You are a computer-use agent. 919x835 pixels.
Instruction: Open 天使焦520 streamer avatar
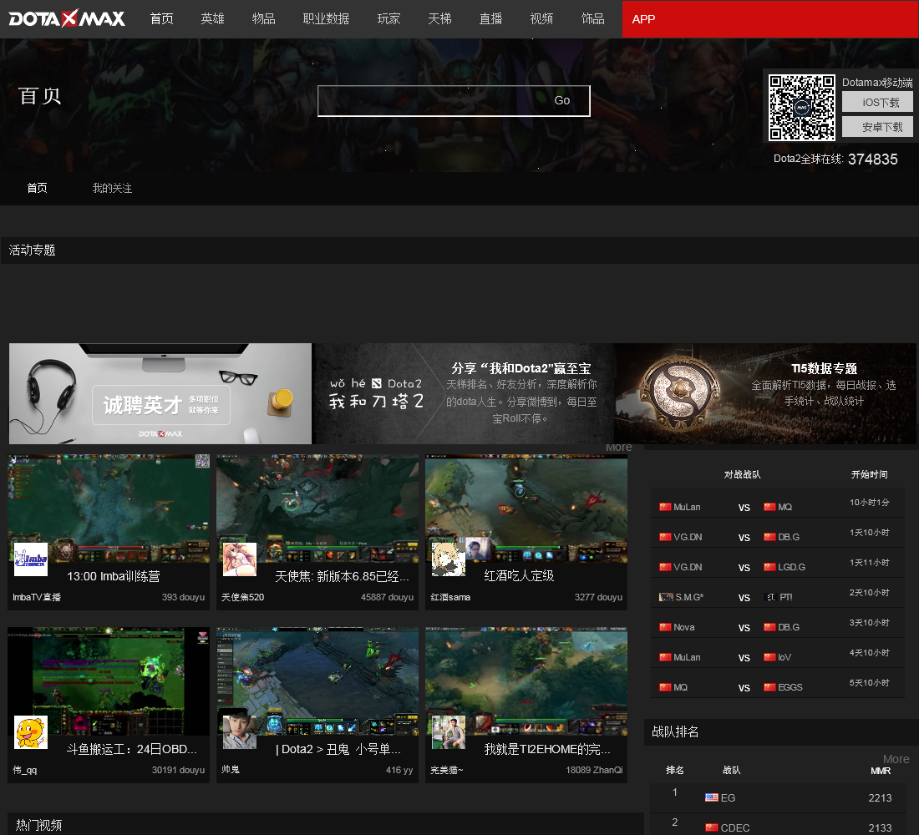pos(240,559)
